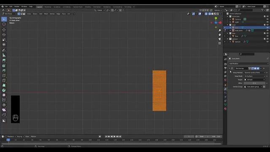Select the Scale tool

tap(4, 40)
